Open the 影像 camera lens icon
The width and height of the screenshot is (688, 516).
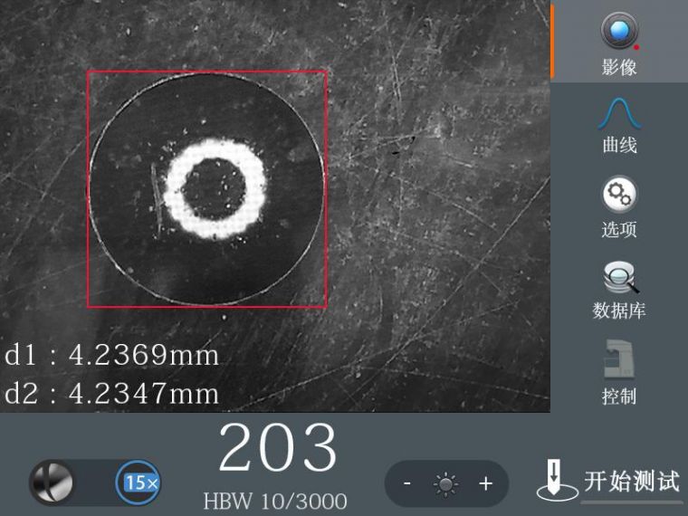619,30
